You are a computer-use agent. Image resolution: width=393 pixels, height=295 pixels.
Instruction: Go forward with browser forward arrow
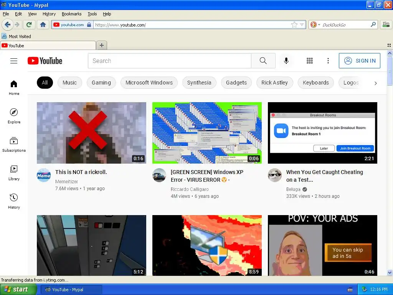(x=17, y=25)
